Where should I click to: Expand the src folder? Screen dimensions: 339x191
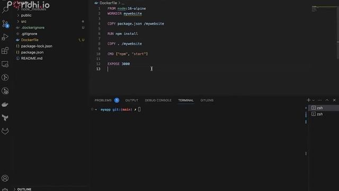pyautogui.click(x=23, y=21)
